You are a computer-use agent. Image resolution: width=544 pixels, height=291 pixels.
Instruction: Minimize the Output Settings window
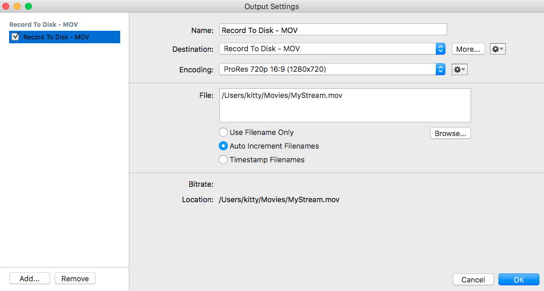17,6
